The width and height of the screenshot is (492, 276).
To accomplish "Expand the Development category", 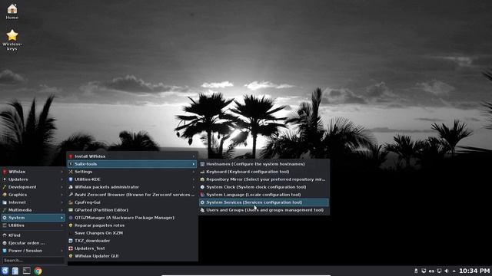I will (x=33, y=187).
